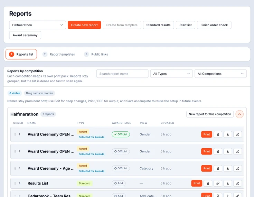Click Selected for Awards in row 1
Viewport: 254px width, 197px height.
[x=92, y=137]
